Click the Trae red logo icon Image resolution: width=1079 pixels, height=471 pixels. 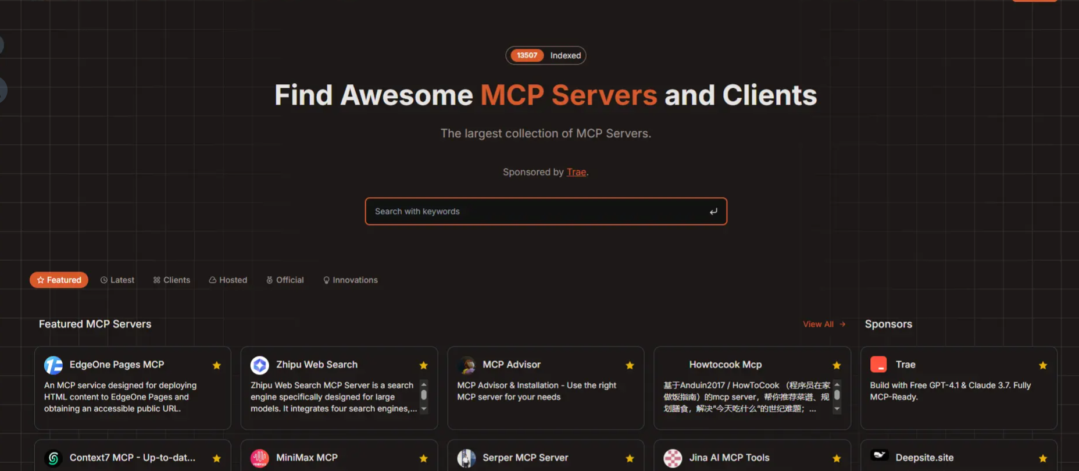(x=878, y=365)
